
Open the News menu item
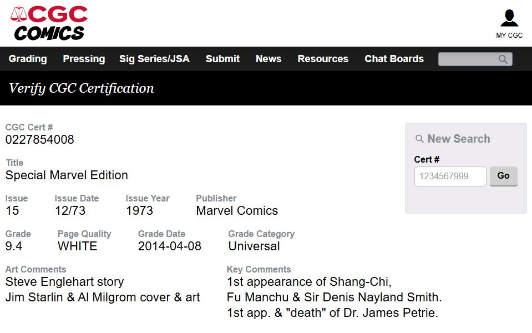coord(268,59)
